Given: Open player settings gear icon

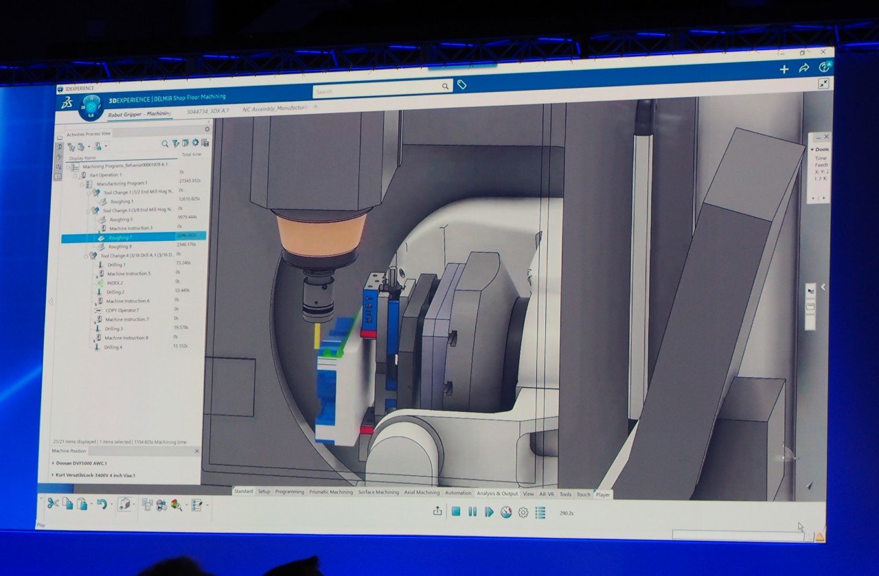Looking at the screenshot, I should click(x=523, y=512).
